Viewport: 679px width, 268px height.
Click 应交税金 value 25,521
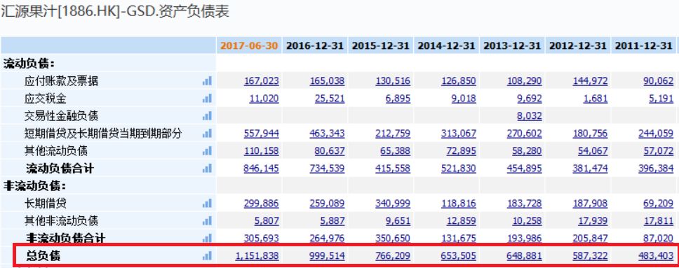click(330, 99)
